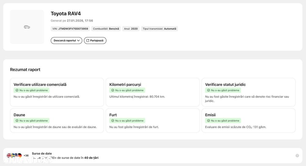The width and height of the screenshot is (306, 166).
Task: Click the checkmark icon under Kilometri parcurși
Action: pos(113,90)
